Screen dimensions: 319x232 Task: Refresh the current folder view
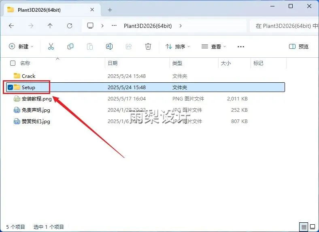coord(70,26)
